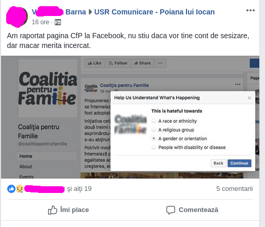Screen dimensions: 265x227
Task: Click the arrow between Barna and USR group
Action: coord(90,12)
